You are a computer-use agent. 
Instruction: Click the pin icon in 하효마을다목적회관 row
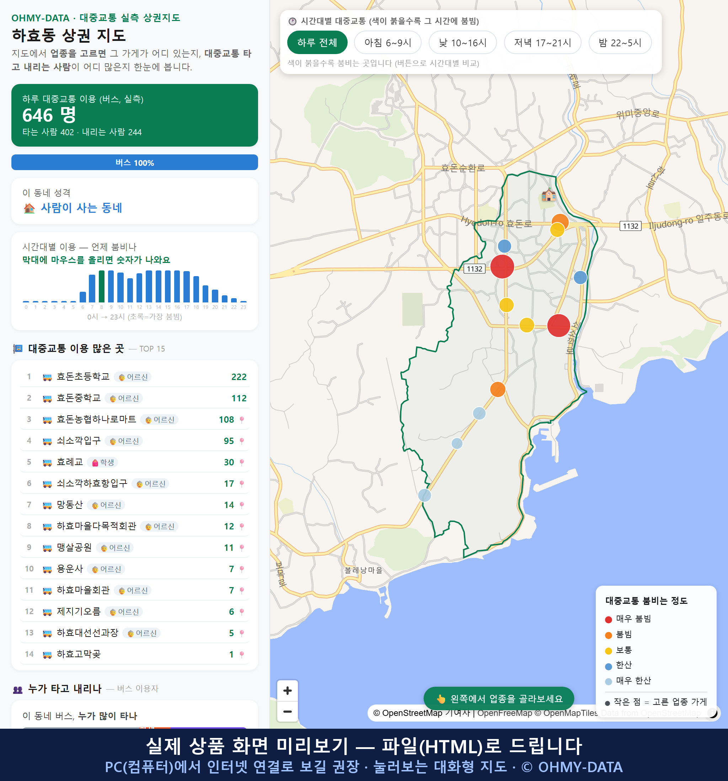coord(242,527)
